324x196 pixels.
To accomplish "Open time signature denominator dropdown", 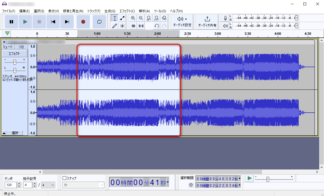I will [48, 185].
